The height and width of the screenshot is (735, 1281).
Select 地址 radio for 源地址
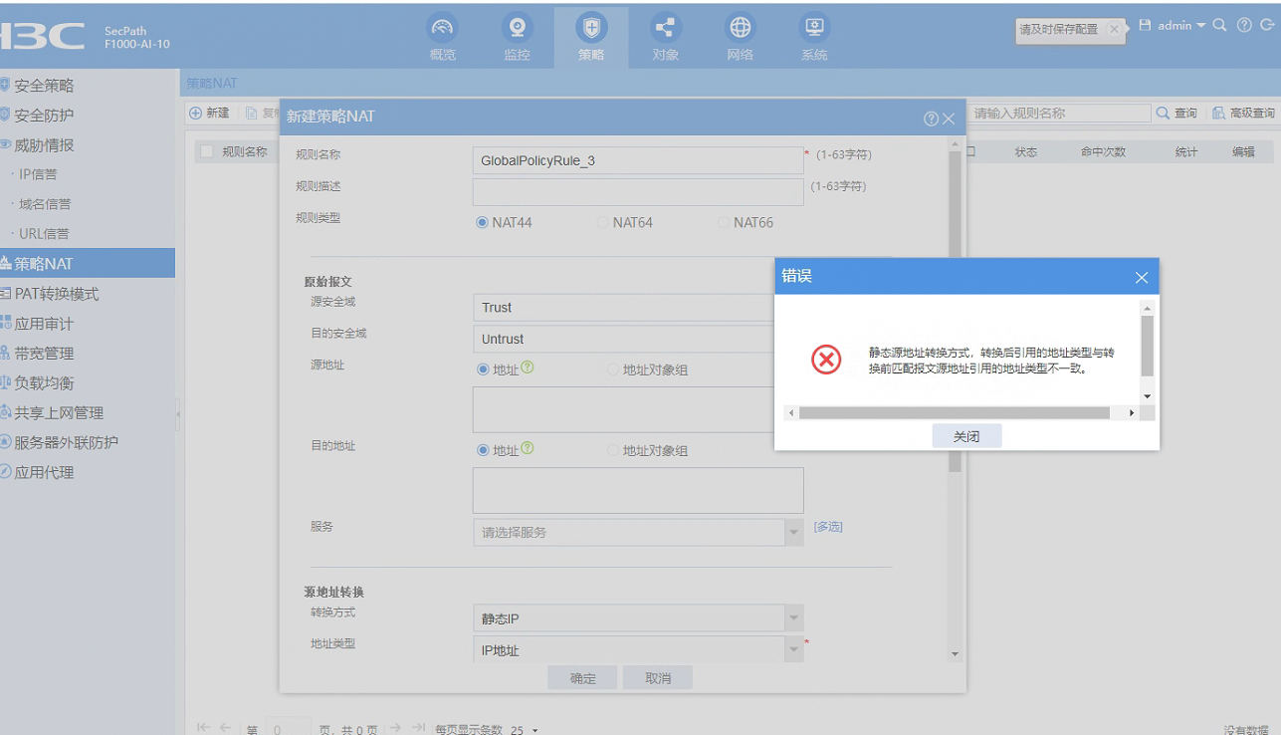coord(483,369)
